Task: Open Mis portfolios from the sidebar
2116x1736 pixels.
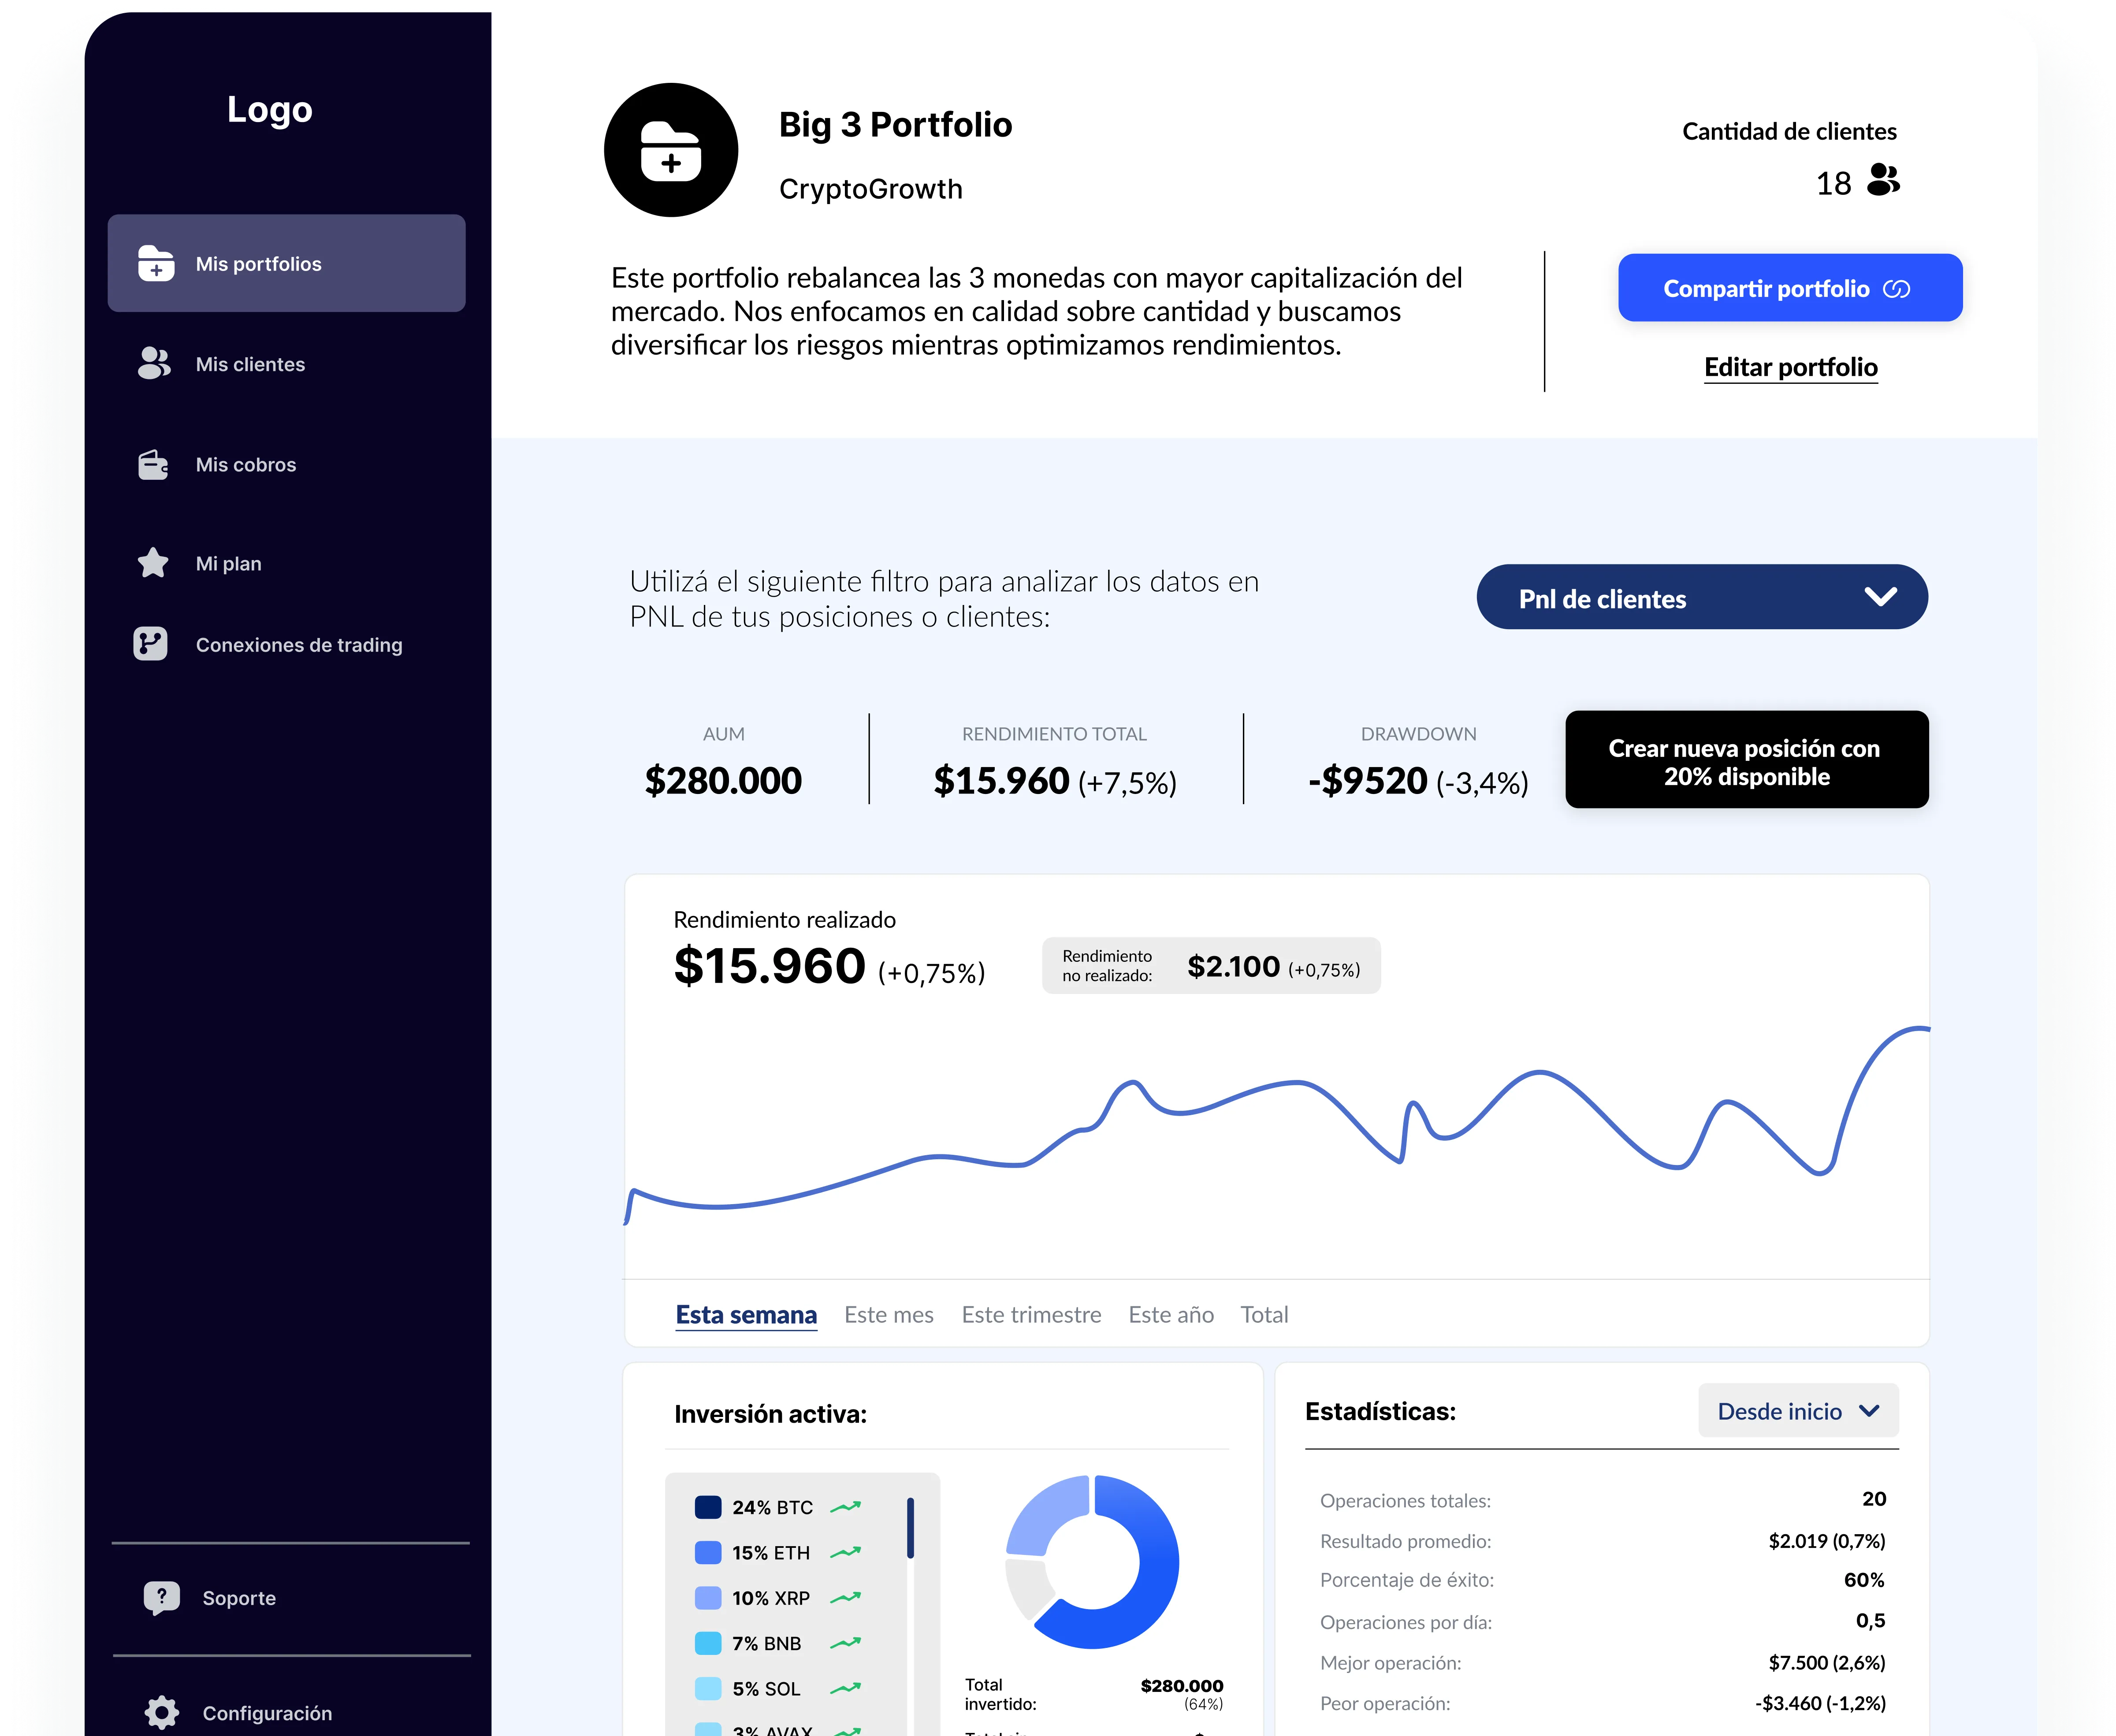Action: click(x=286, y=263)
